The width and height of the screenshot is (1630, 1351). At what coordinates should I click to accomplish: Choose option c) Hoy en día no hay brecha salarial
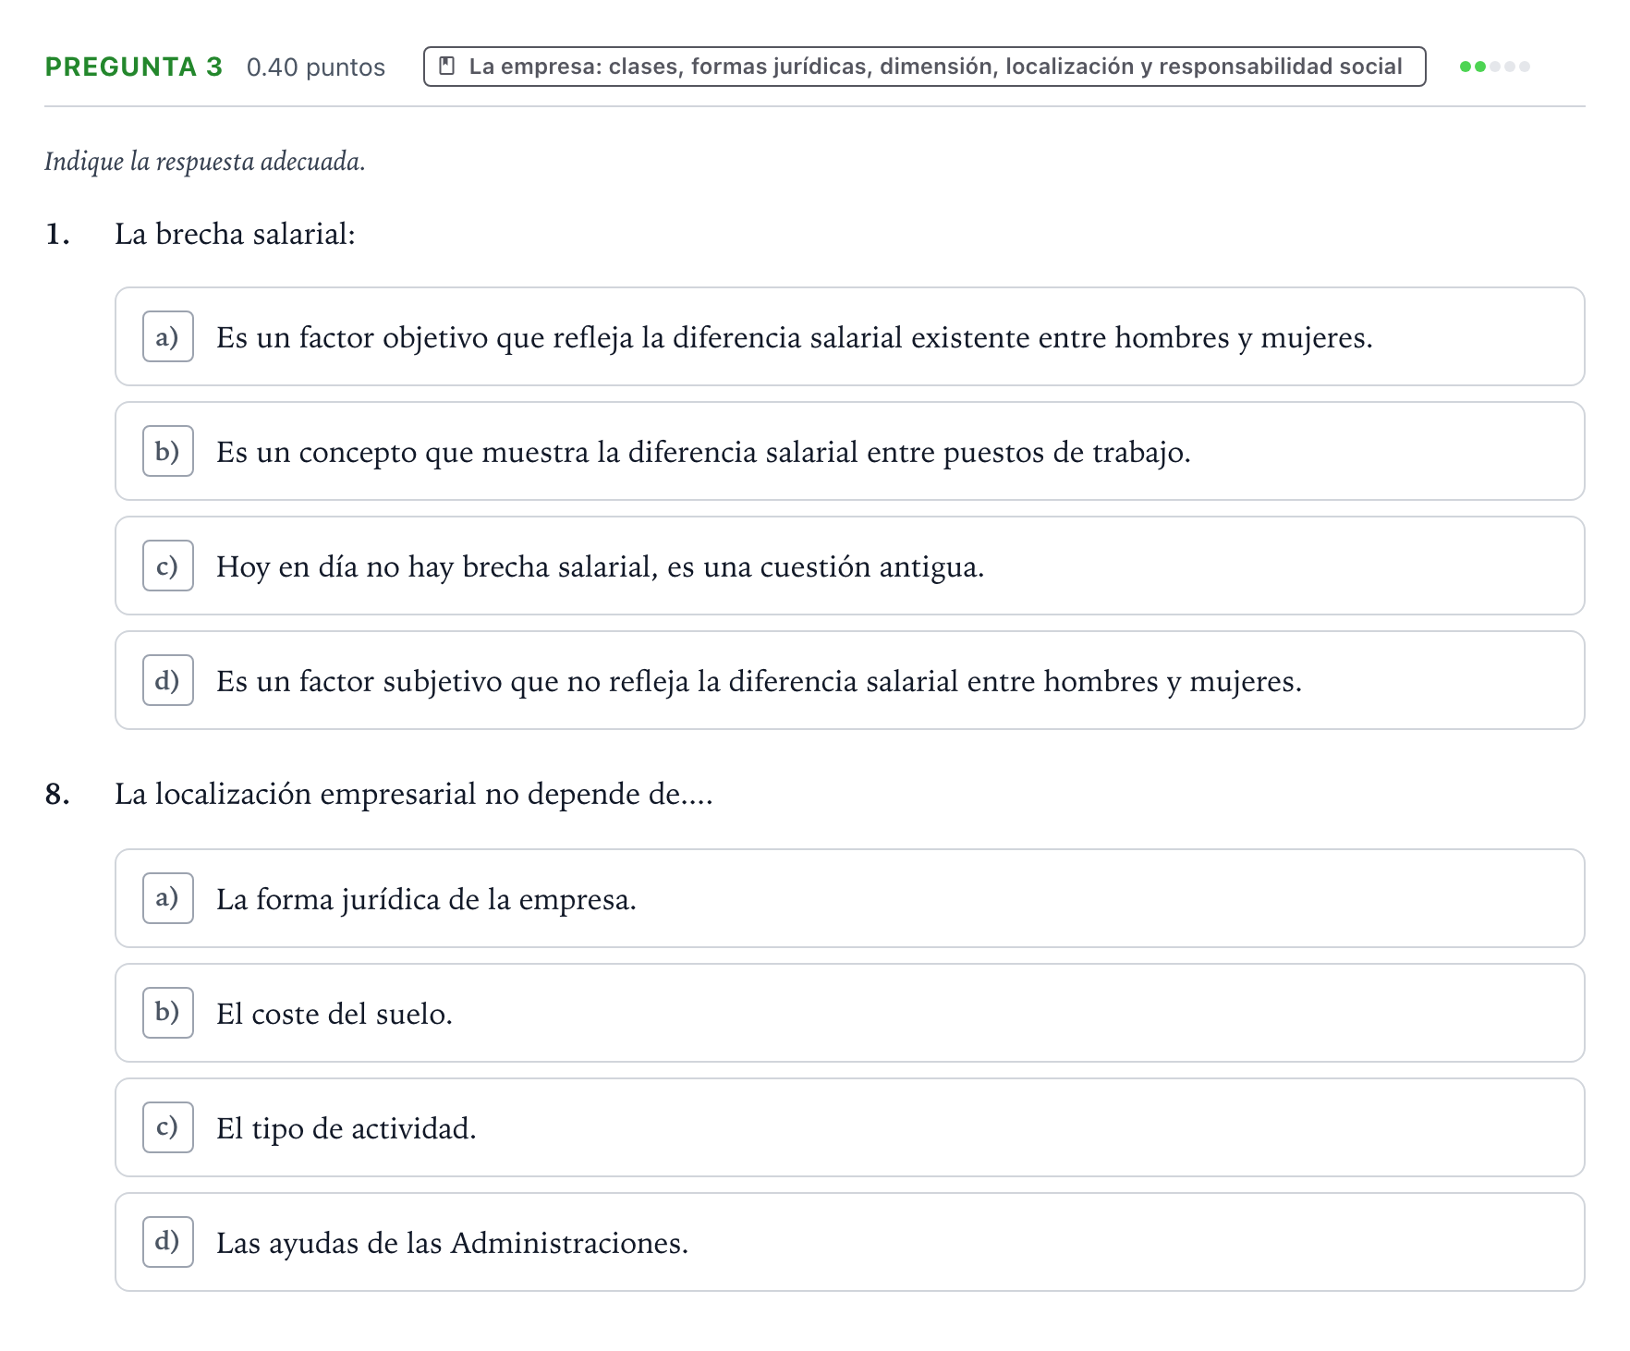(x=849, y=566)
